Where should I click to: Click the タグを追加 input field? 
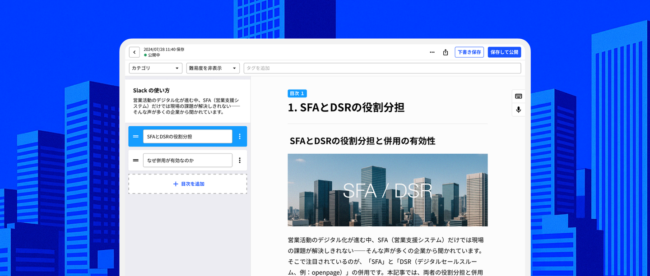click(382, 68)
